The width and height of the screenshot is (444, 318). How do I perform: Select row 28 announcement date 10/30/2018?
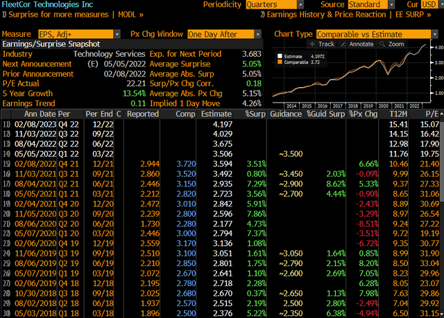(35, 294)
